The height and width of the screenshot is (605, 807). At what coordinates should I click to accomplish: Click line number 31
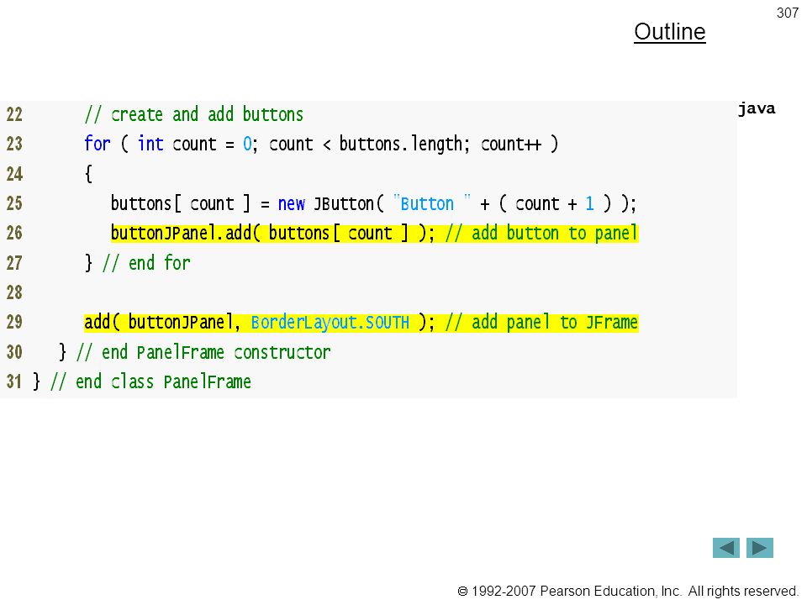coord(14,381)
